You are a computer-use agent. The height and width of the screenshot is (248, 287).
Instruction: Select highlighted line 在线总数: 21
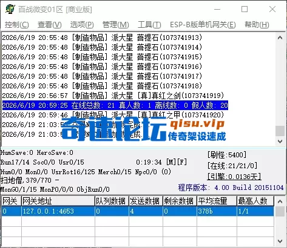click(x=115, y=105)
